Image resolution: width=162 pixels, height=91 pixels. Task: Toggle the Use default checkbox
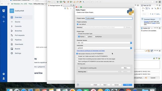tap(78, 24)
